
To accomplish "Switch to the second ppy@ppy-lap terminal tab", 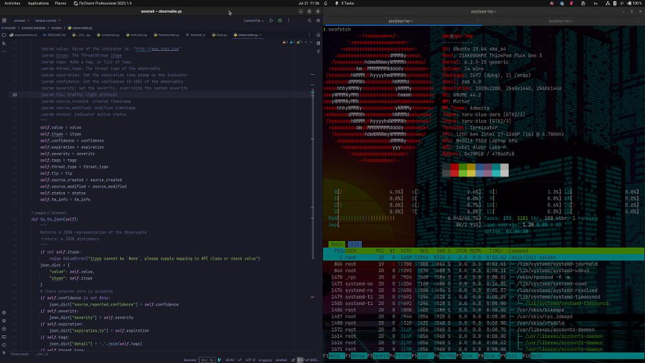I will [561, 21].
